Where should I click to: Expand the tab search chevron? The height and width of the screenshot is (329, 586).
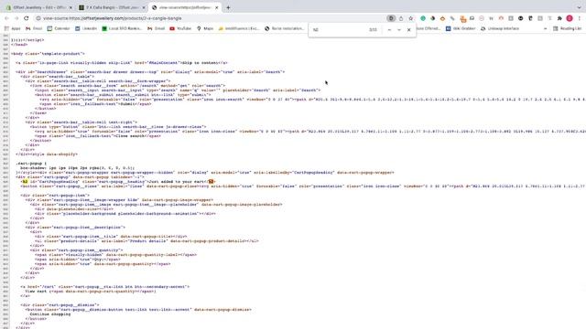[x=579, y=7]
